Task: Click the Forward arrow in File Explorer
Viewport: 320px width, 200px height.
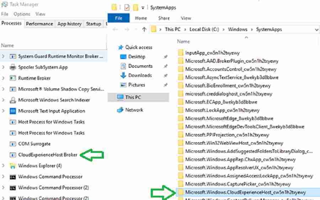Action: pos(127,29)
